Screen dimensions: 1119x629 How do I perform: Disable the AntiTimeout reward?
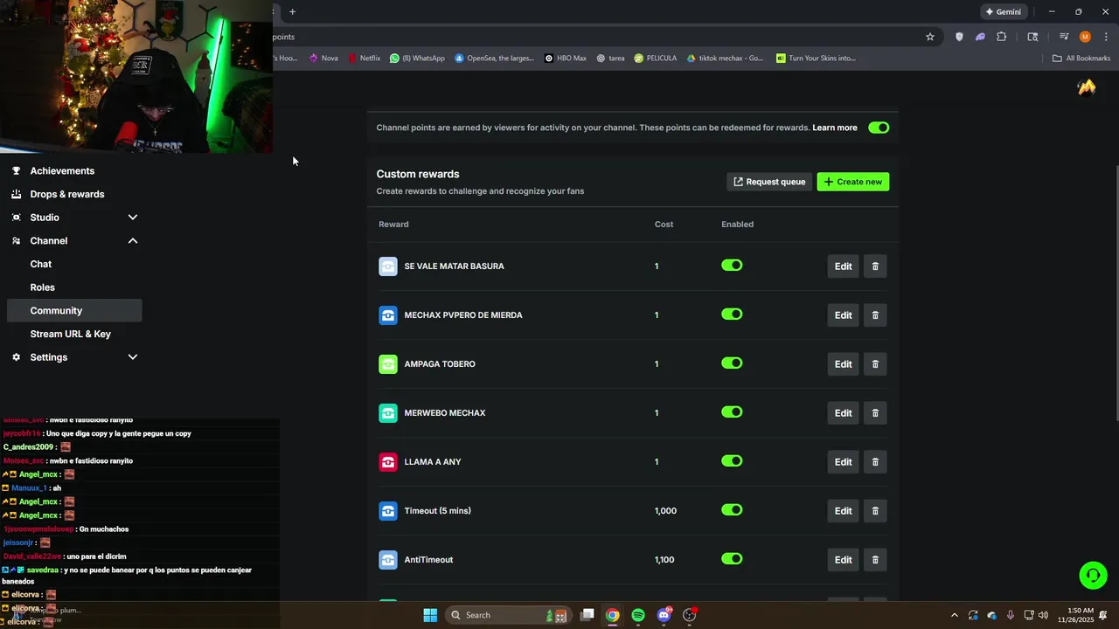(732, 559)
